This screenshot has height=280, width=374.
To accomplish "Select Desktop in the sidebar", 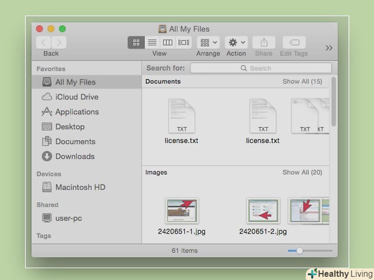I will [x=69, y=127].
